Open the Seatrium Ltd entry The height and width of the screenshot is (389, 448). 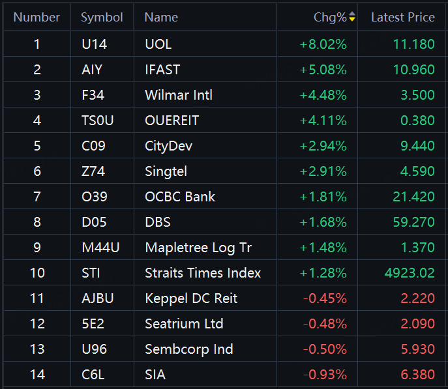[184, 324]
